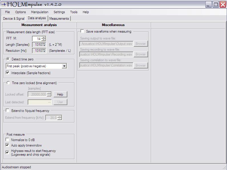Click the Output.wav file path field
The image size is (227, 170).
point(106,44)
